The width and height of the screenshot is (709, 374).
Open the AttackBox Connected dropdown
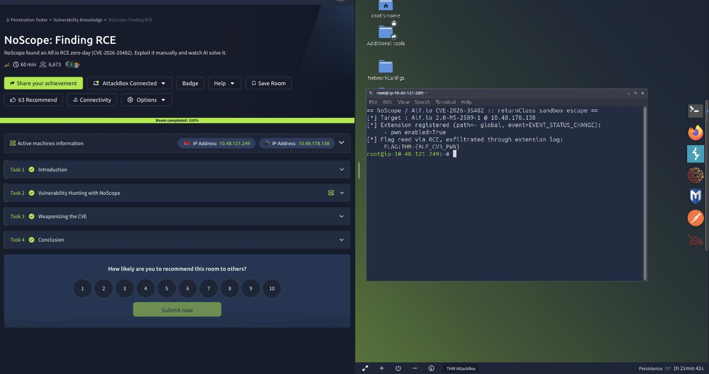tap(129, 83)
